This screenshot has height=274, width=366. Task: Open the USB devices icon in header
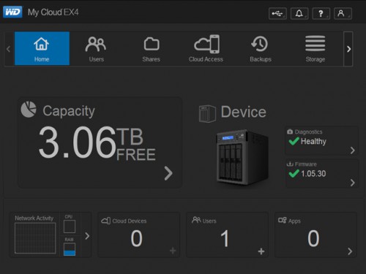coord(277,13)
